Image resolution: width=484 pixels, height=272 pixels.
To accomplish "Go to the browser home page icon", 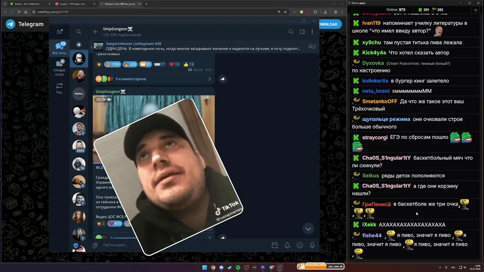I will pos(26,12).
